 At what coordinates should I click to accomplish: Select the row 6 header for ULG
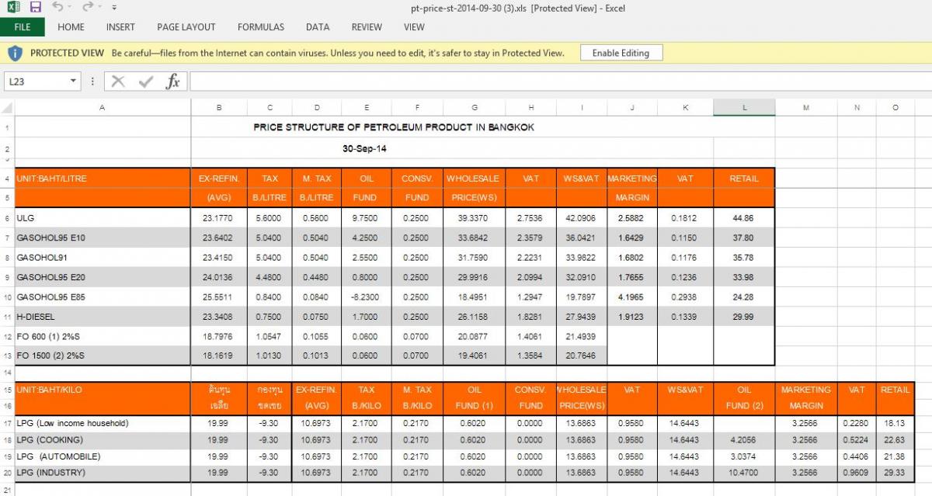coord(7,219)
